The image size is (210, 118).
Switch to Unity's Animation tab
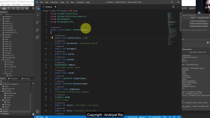pos(13,78)
